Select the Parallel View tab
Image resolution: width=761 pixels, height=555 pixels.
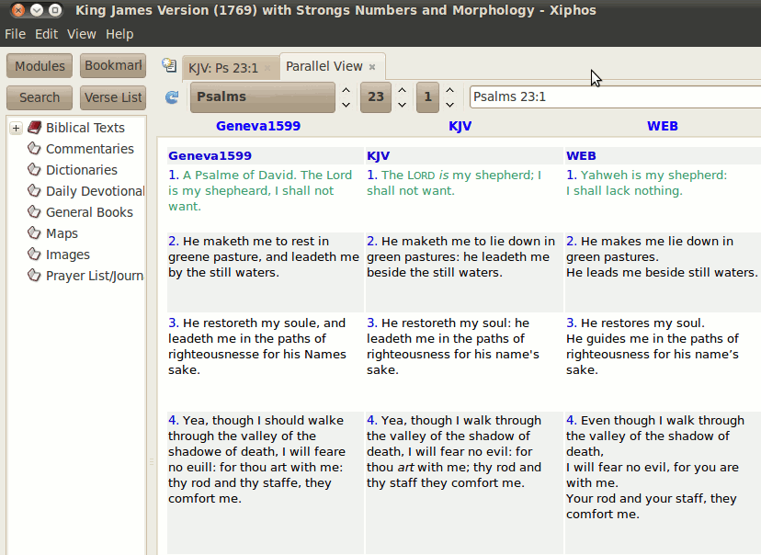pos(324,66)
